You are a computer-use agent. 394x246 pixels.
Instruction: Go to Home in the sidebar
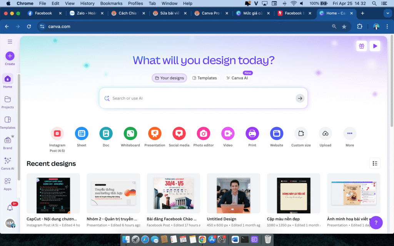pyautogui.click(x=8, y=81)
